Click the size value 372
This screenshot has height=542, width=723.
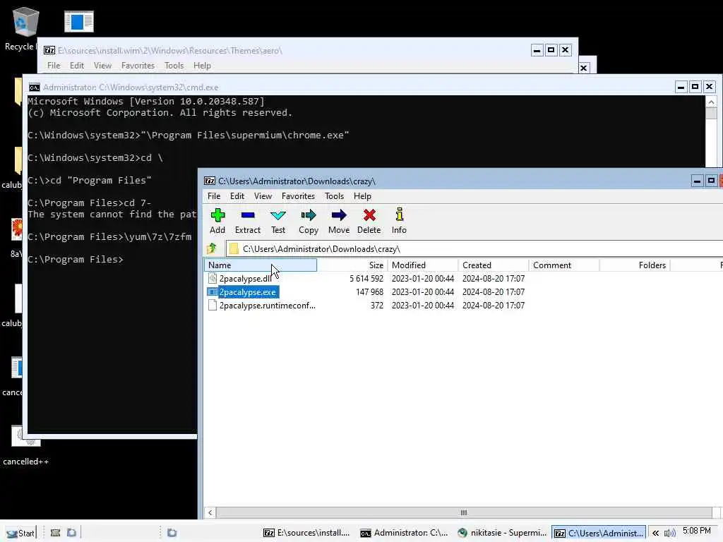click(x=377, y=305)
